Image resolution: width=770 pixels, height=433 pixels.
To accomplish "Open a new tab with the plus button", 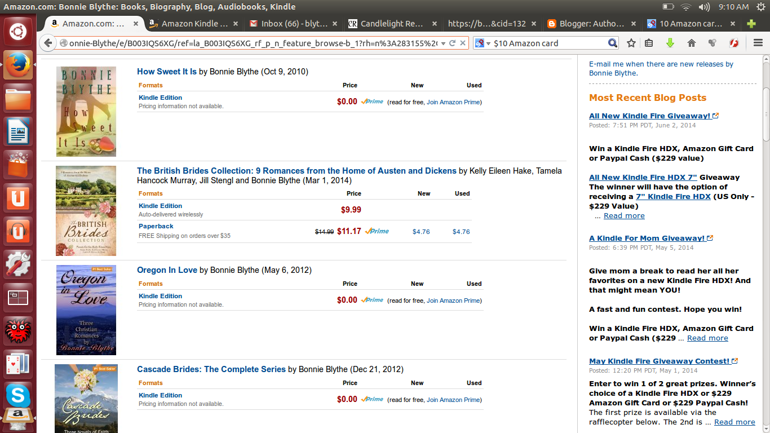I will coord(751,24).
